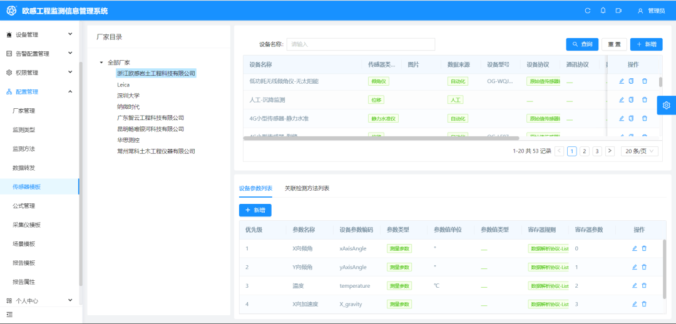Image resolution: width=676 pixels, height=324 pixels.
Task: Copy the 4G小型传感器-静力水准 device row
Action: (x=631, y=118)
